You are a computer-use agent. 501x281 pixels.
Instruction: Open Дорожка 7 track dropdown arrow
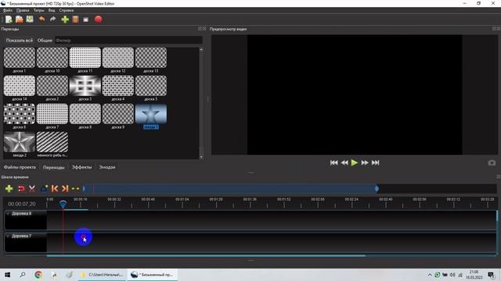pyautogui.click(x=9, y=236)
